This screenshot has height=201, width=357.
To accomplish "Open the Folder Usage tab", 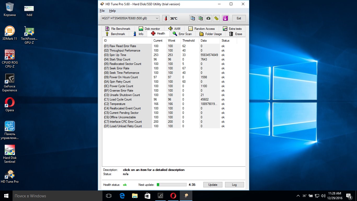I will [x=210, y=34].
